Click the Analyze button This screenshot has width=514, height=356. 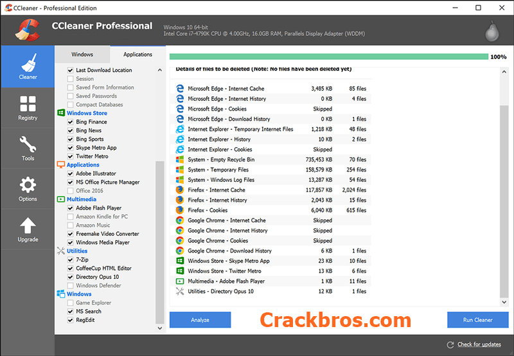(200, 319)
